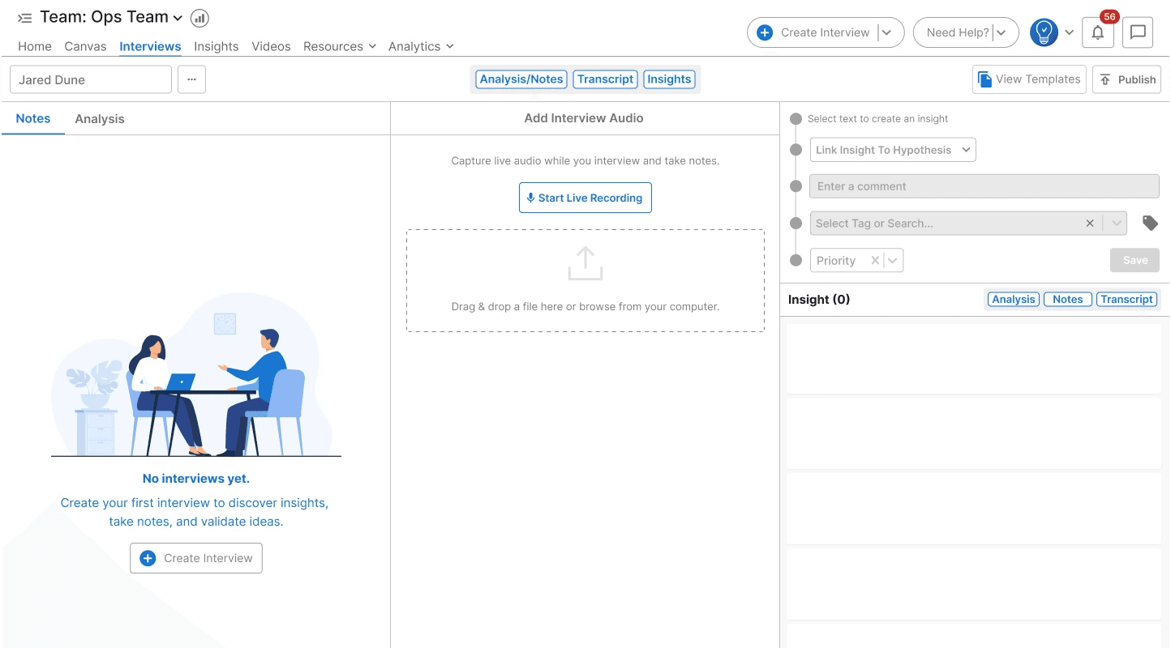Image resolution: width=1171 pixels, height=648 pixels.
Task: Click the disabled Save button
Action: point(1135,260)
